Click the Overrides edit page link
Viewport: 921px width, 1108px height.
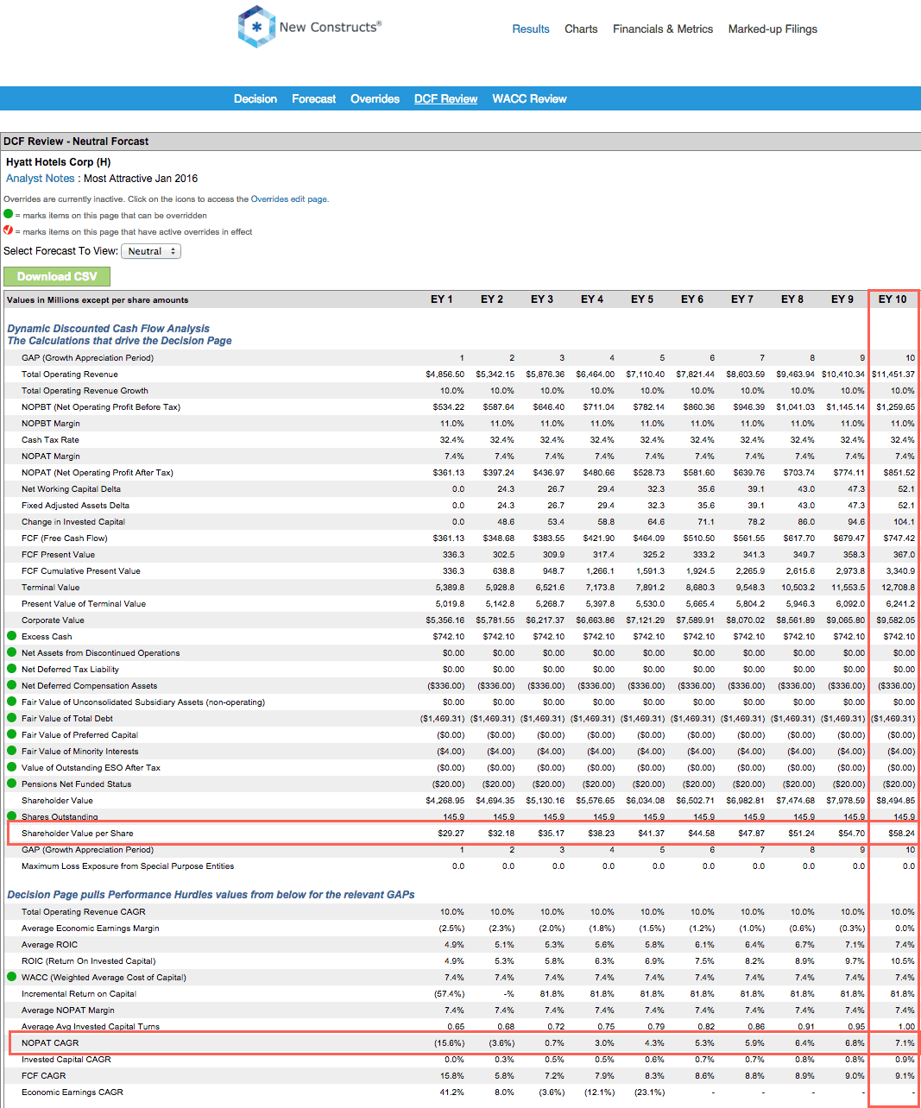[x=288, y=198]
